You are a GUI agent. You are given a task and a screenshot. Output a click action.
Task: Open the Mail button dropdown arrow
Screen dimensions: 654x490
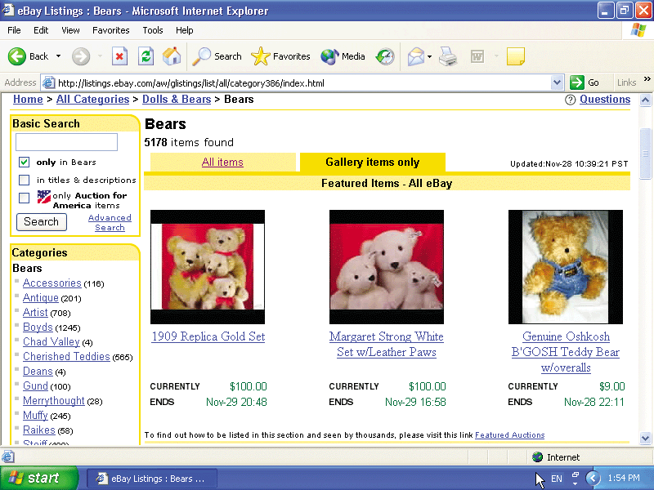coord(430,56)
